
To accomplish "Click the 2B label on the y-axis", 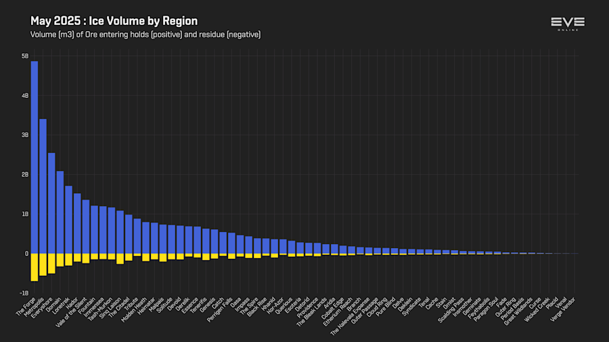I will click(x=25, y=175).
